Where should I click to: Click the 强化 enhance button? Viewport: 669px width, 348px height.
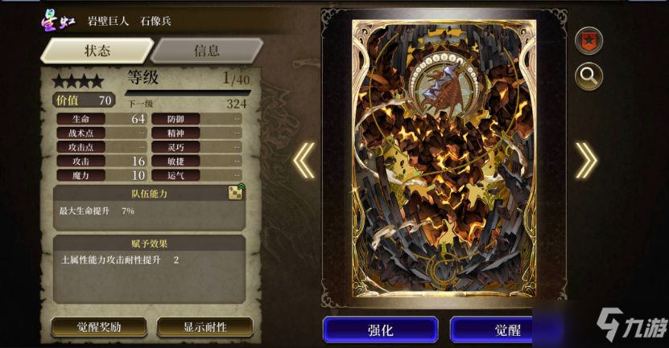[380, 330]
